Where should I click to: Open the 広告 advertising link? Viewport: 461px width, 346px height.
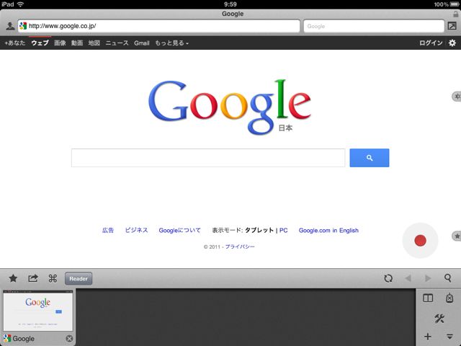pos(108,230)
